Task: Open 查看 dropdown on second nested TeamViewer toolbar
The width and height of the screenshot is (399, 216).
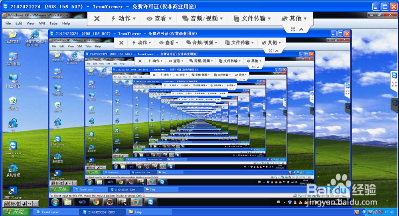Action: (x=169, y=43)
